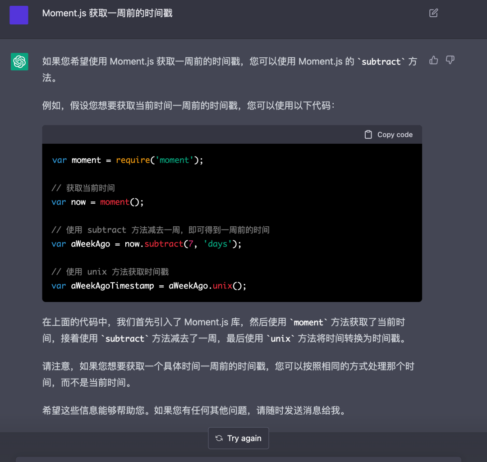Screen dimensions: 487x462
Task: Click the message input field at bottom
Action: pyautogui.click(x=238, y=459)
